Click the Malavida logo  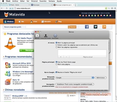[x=15, y=15]
